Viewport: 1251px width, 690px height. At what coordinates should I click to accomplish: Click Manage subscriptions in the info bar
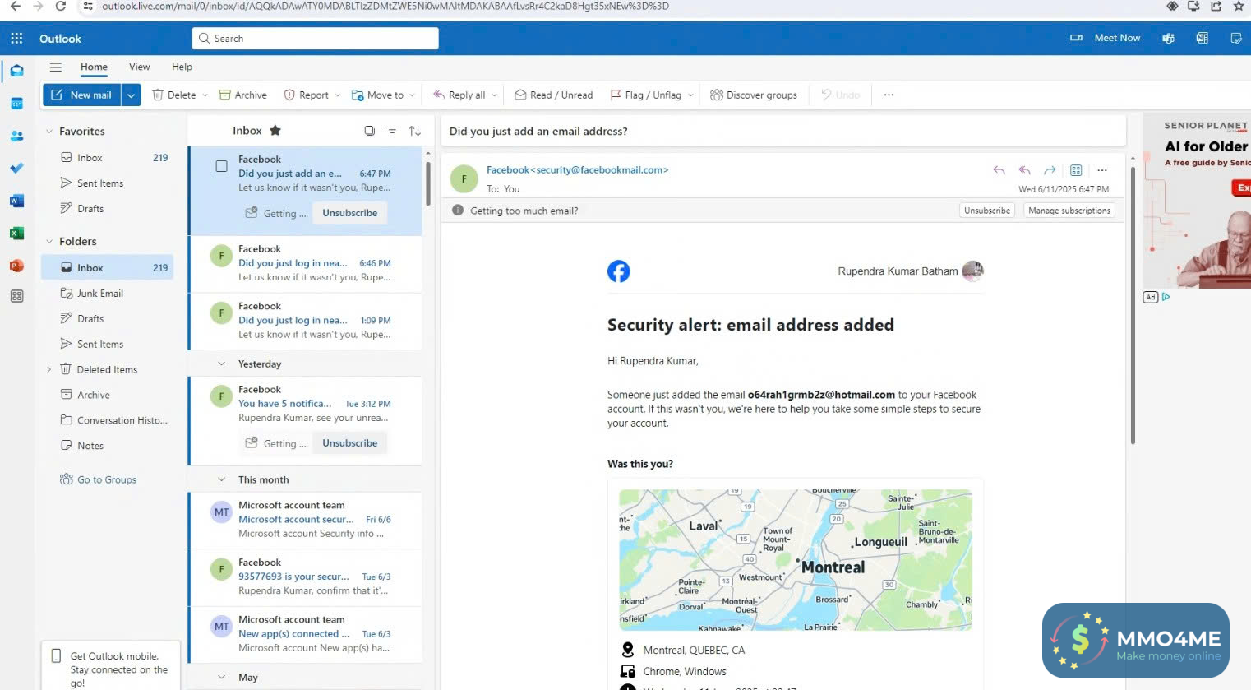(x=1069, y=211)
